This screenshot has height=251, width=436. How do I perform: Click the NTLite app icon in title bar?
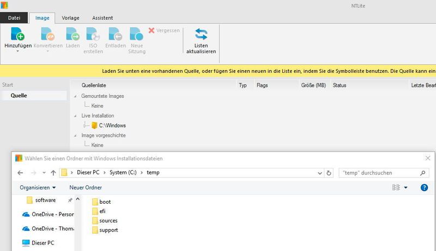coord(4,5)
